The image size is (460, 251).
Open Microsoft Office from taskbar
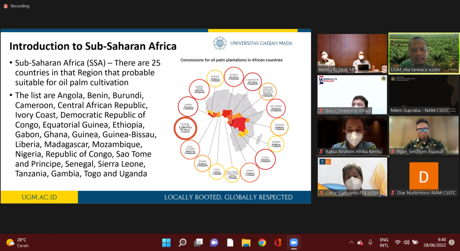tap(277, 242)
